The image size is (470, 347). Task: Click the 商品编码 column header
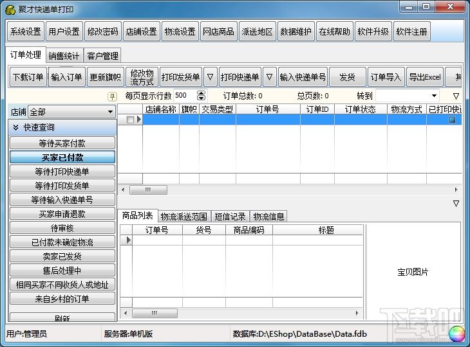[x=249, y=230]
